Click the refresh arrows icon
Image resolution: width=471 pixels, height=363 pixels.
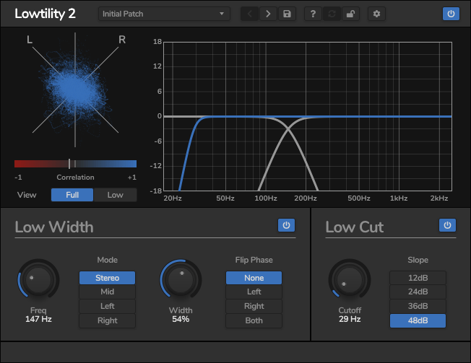pyautogui.click(x=332, y=14)
